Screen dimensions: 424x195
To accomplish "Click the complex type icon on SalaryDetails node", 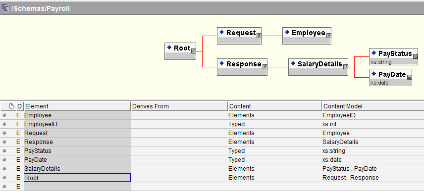I will (x=345, y=67).
